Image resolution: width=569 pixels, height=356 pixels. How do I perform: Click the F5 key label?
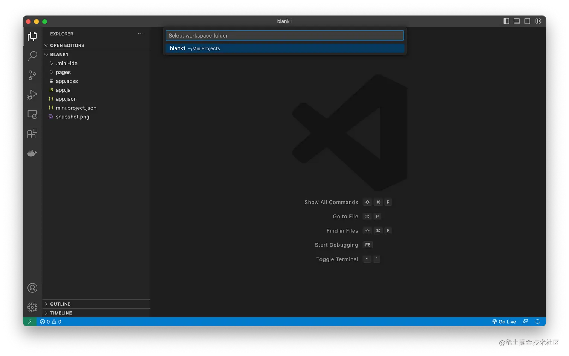(x=368, y=245)
